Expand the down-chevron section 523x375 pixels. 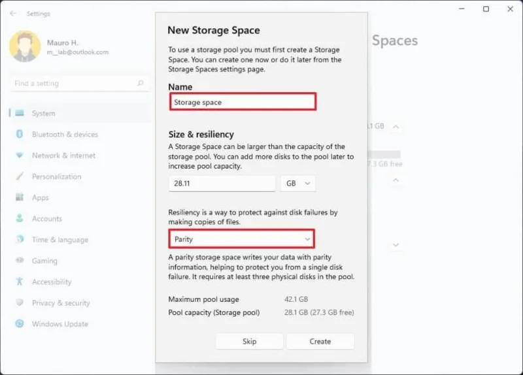[x=396, y=245]
